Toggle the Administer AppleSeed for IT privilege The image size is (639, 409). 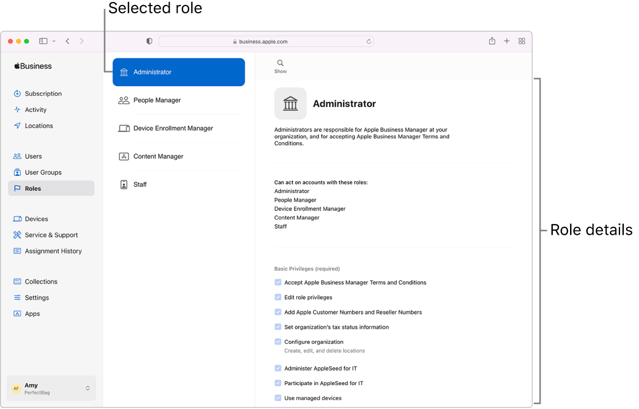click(278, 368)
